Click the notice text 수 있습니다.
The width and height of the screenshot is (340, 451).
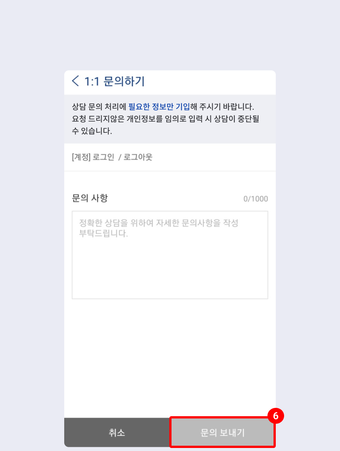tap(92, 131)
